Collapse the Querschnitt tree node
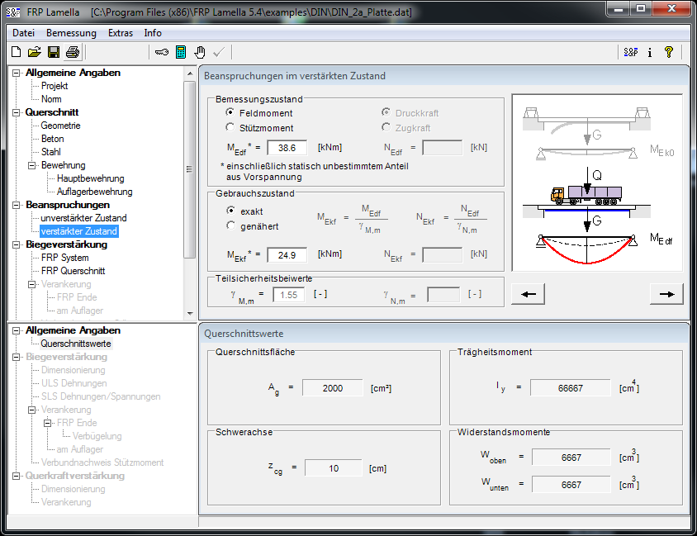This screenshot has width=697, height=536. tap(16, 112)
